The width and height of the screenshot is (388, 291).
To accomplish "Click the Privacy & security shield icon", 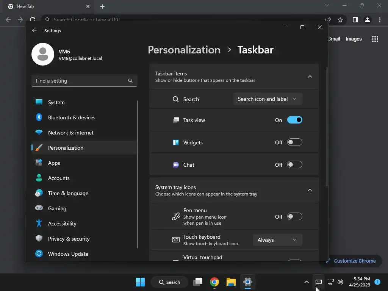I will click(39, 239).
